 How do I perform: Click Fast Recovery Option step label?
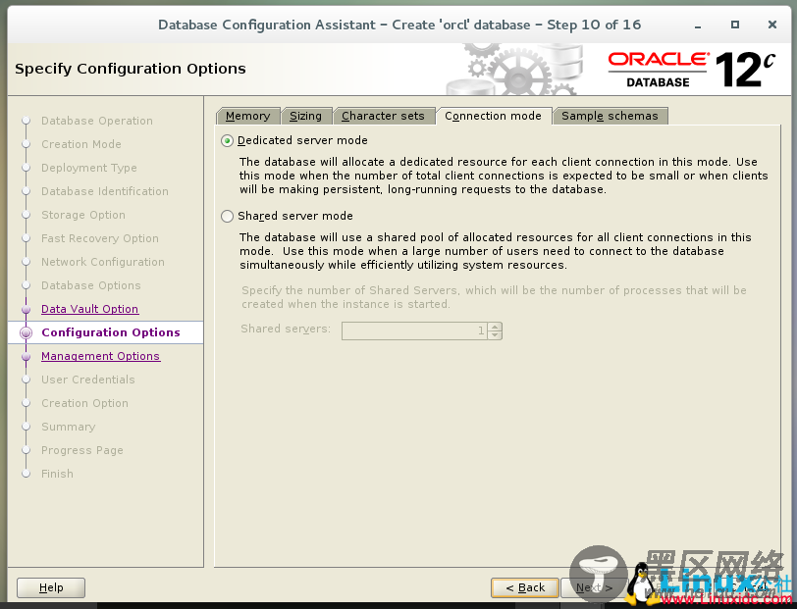point(100,238)
